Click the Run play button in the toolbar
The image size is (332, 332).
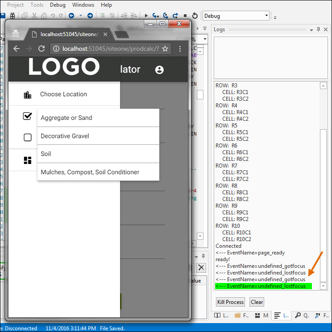[146, 16]
